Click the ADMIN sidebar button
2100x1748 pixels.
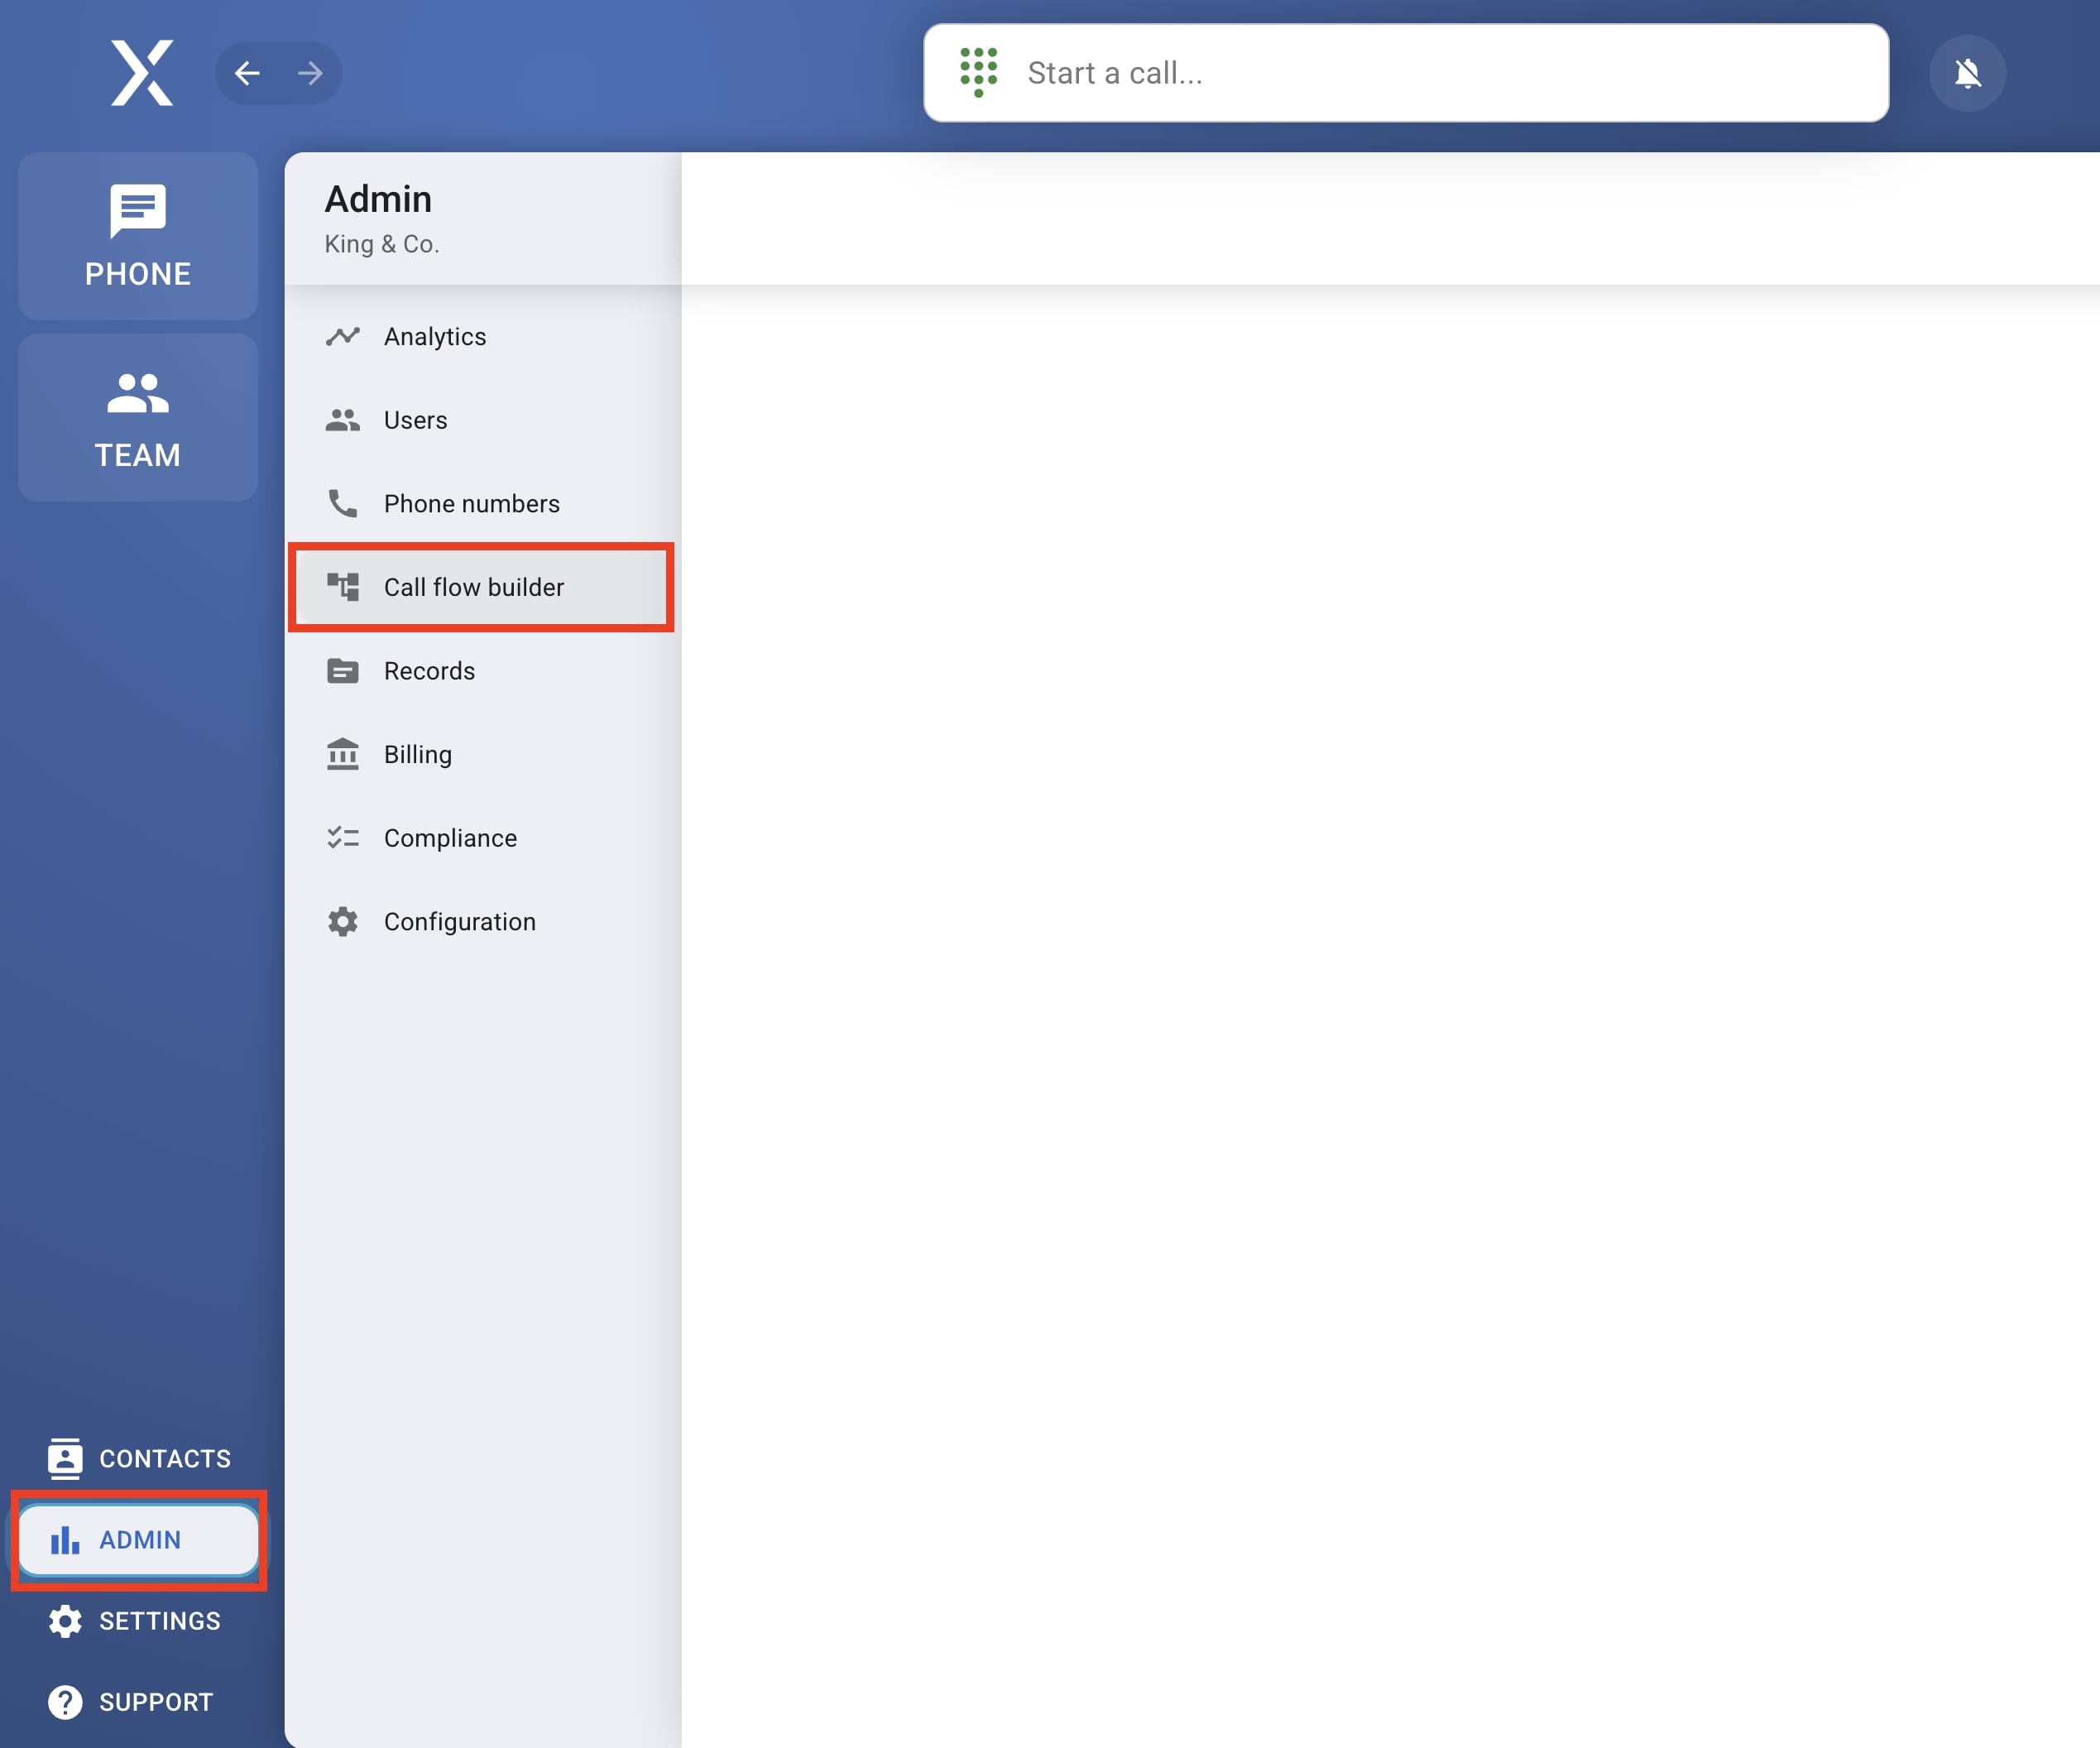(x=139, y=1540)
